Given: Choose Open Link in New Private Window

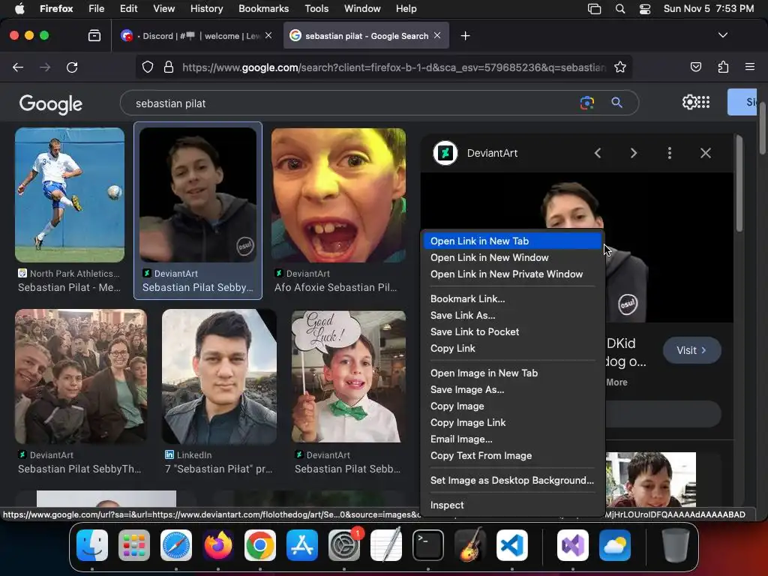Looking at the screenshot, I should click(x=512, y=274).
